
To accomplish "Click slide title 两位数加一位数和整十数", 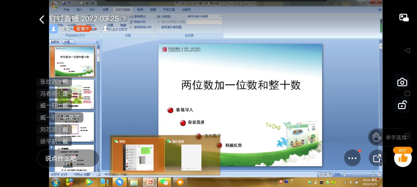I will tap(241, 85).
